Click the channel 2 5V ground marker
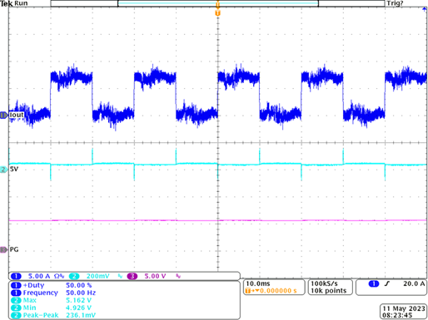Viewport: 428px width, 320px height. pyautogui.click(x=3, y=170)
